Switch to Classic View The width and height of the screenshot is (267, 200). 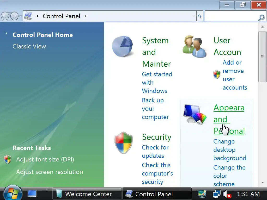[29, 46]
